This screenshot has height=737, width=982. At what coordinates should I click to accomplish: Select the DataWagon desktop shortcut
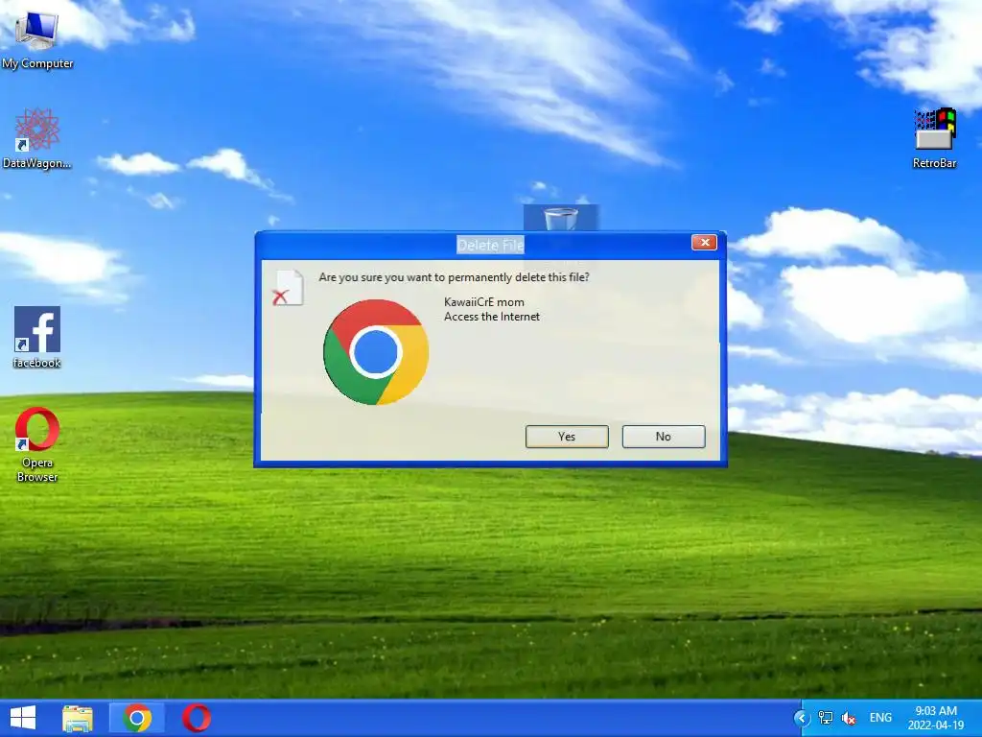[37, 138]
